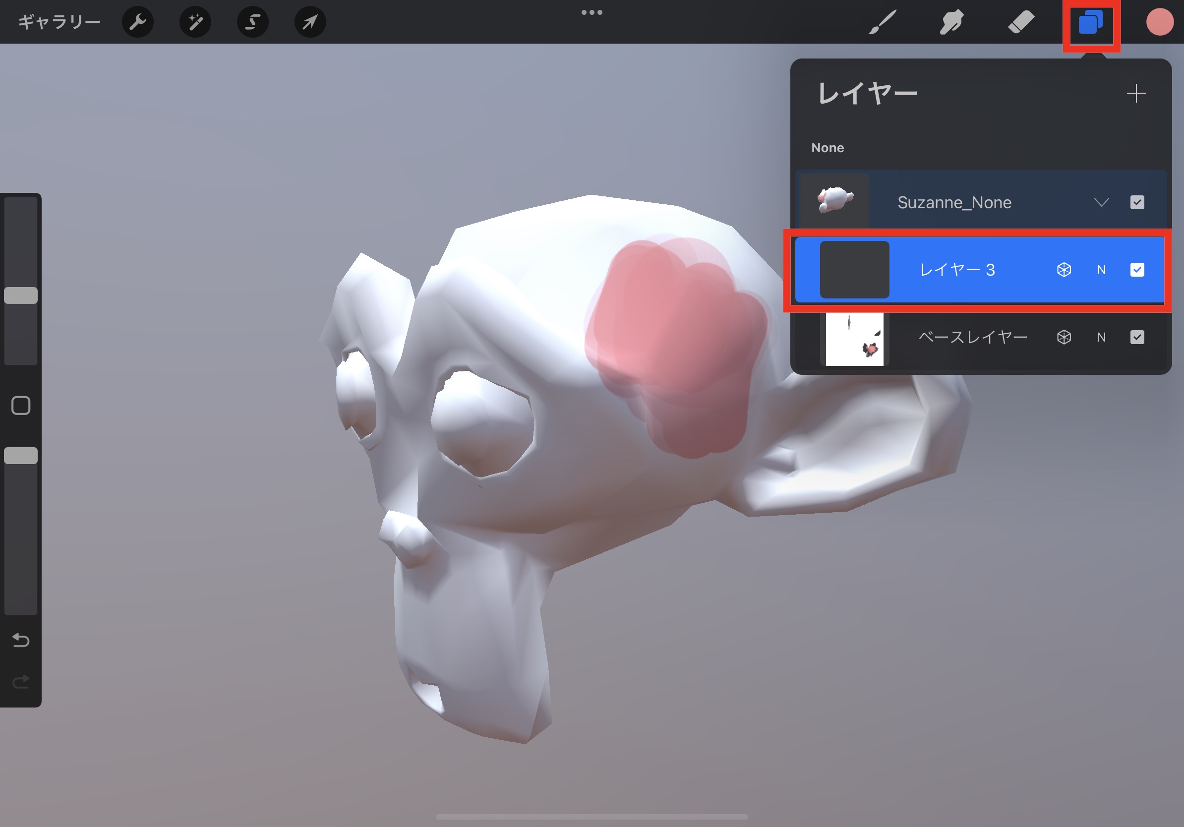Viewport: 1184px width, 827px height.
Task: Add a new layer with plus button
Action: coord(1136,93)
